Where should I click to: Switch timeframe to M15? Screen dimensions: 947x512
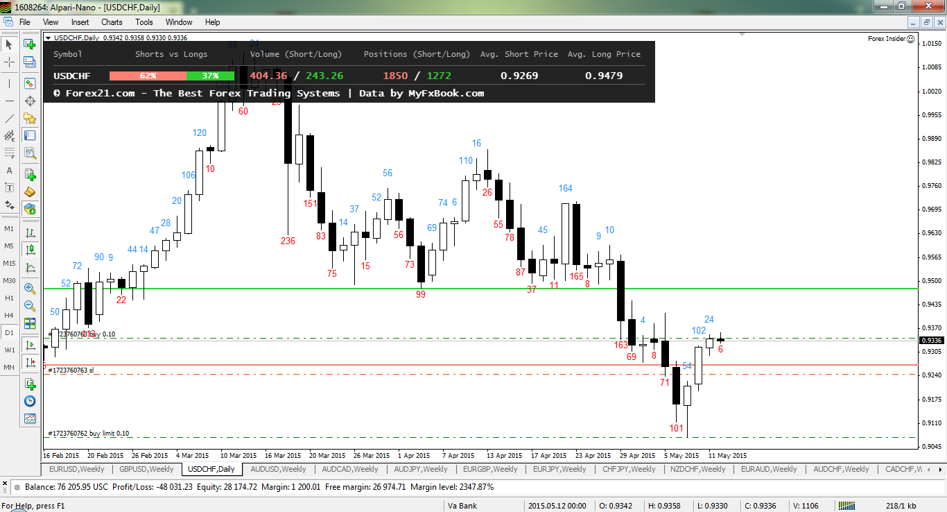9,263
